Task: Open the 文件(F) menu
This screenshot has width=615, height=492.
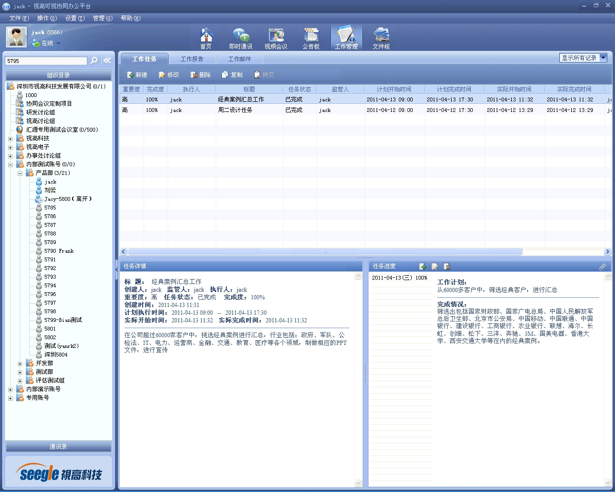Action: [x=19, y=18]
